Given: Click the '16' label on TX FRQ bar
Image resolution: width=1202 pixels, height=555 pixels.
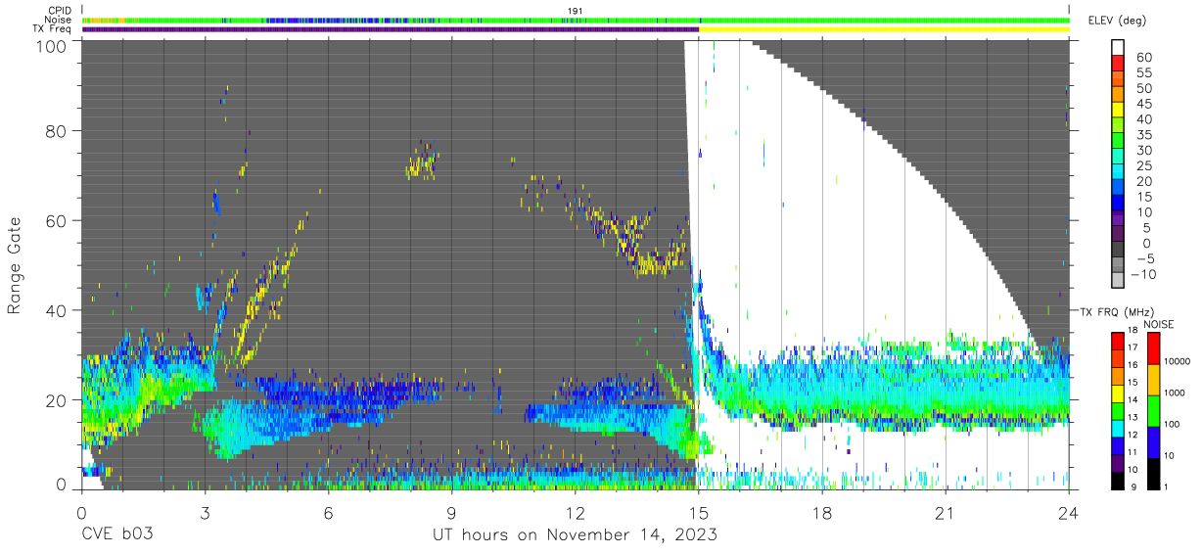Looking at the screenshot, I should 1132,365.
